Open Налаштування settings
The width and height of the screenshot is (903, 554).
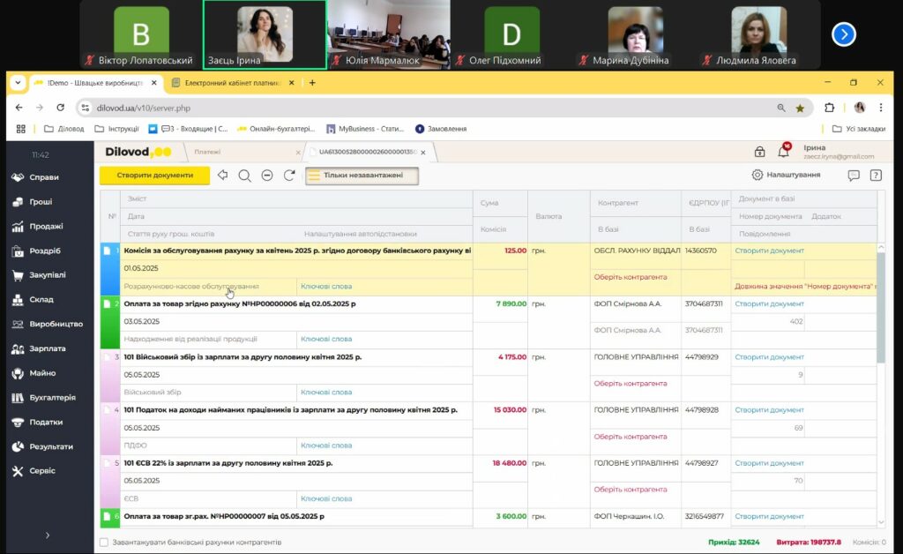click(x=786, y=175)
